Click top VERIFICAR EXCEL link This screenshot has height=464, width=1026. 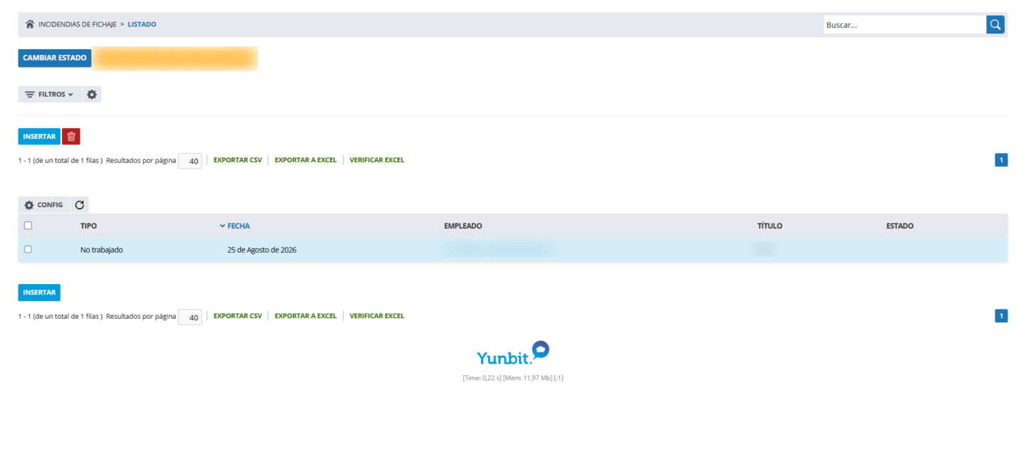377,160
